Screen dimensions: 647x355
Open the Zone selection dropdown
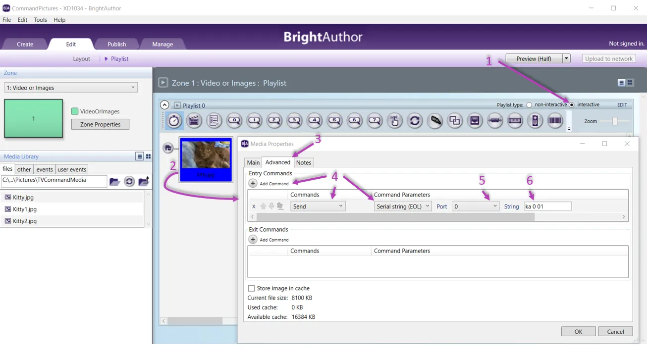(x=71, y=88)
